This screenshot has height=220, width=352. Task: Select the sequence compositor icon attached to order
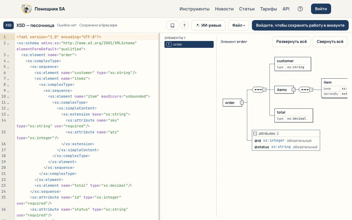click(x=257, y=90)
